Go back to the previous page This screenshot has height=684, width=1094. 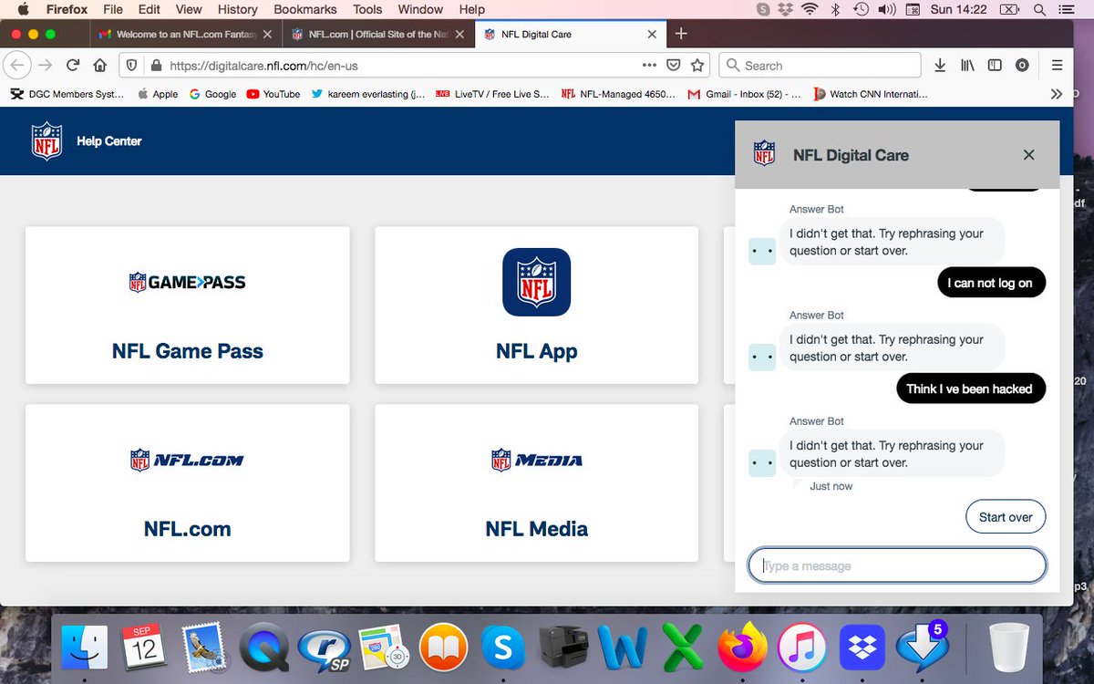coord(18,66)
